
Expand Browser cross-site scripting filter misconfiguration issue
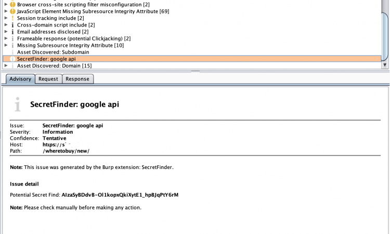click(6, 5)
